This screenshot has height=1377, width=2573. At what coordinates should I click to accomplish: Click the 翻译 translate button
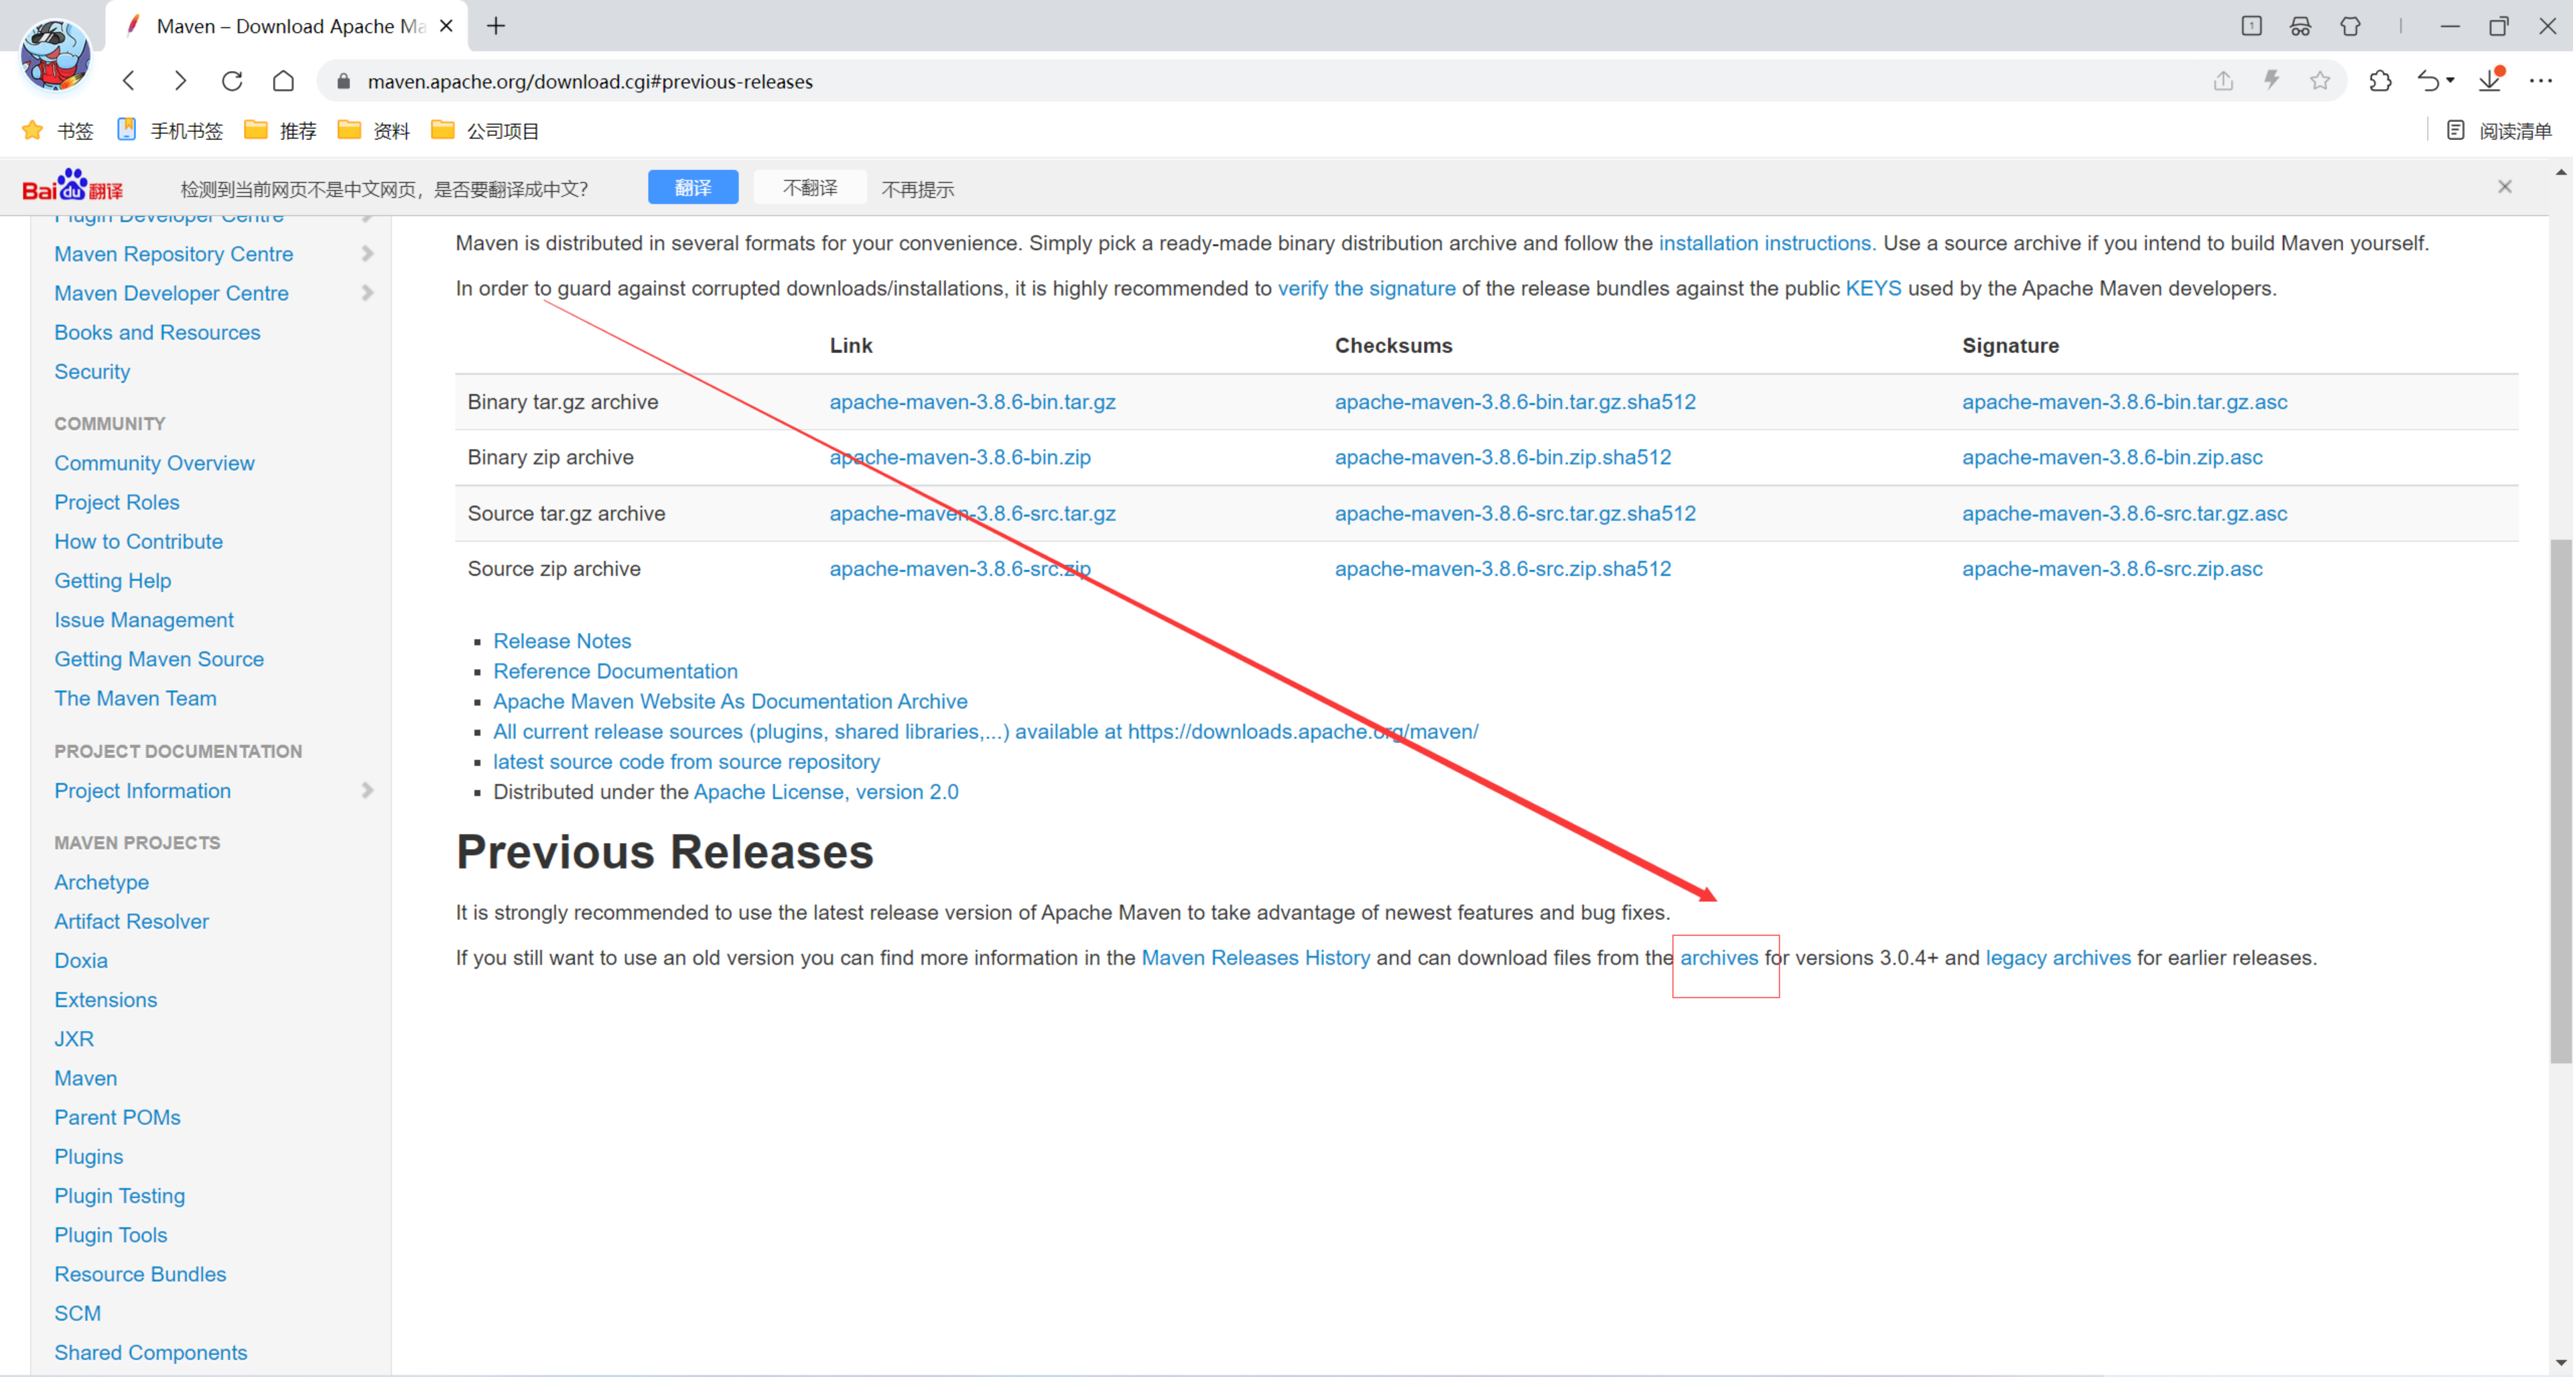point(694,188)
